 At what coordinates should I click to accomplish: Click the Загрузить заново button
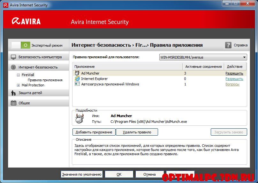pos(229,132)
